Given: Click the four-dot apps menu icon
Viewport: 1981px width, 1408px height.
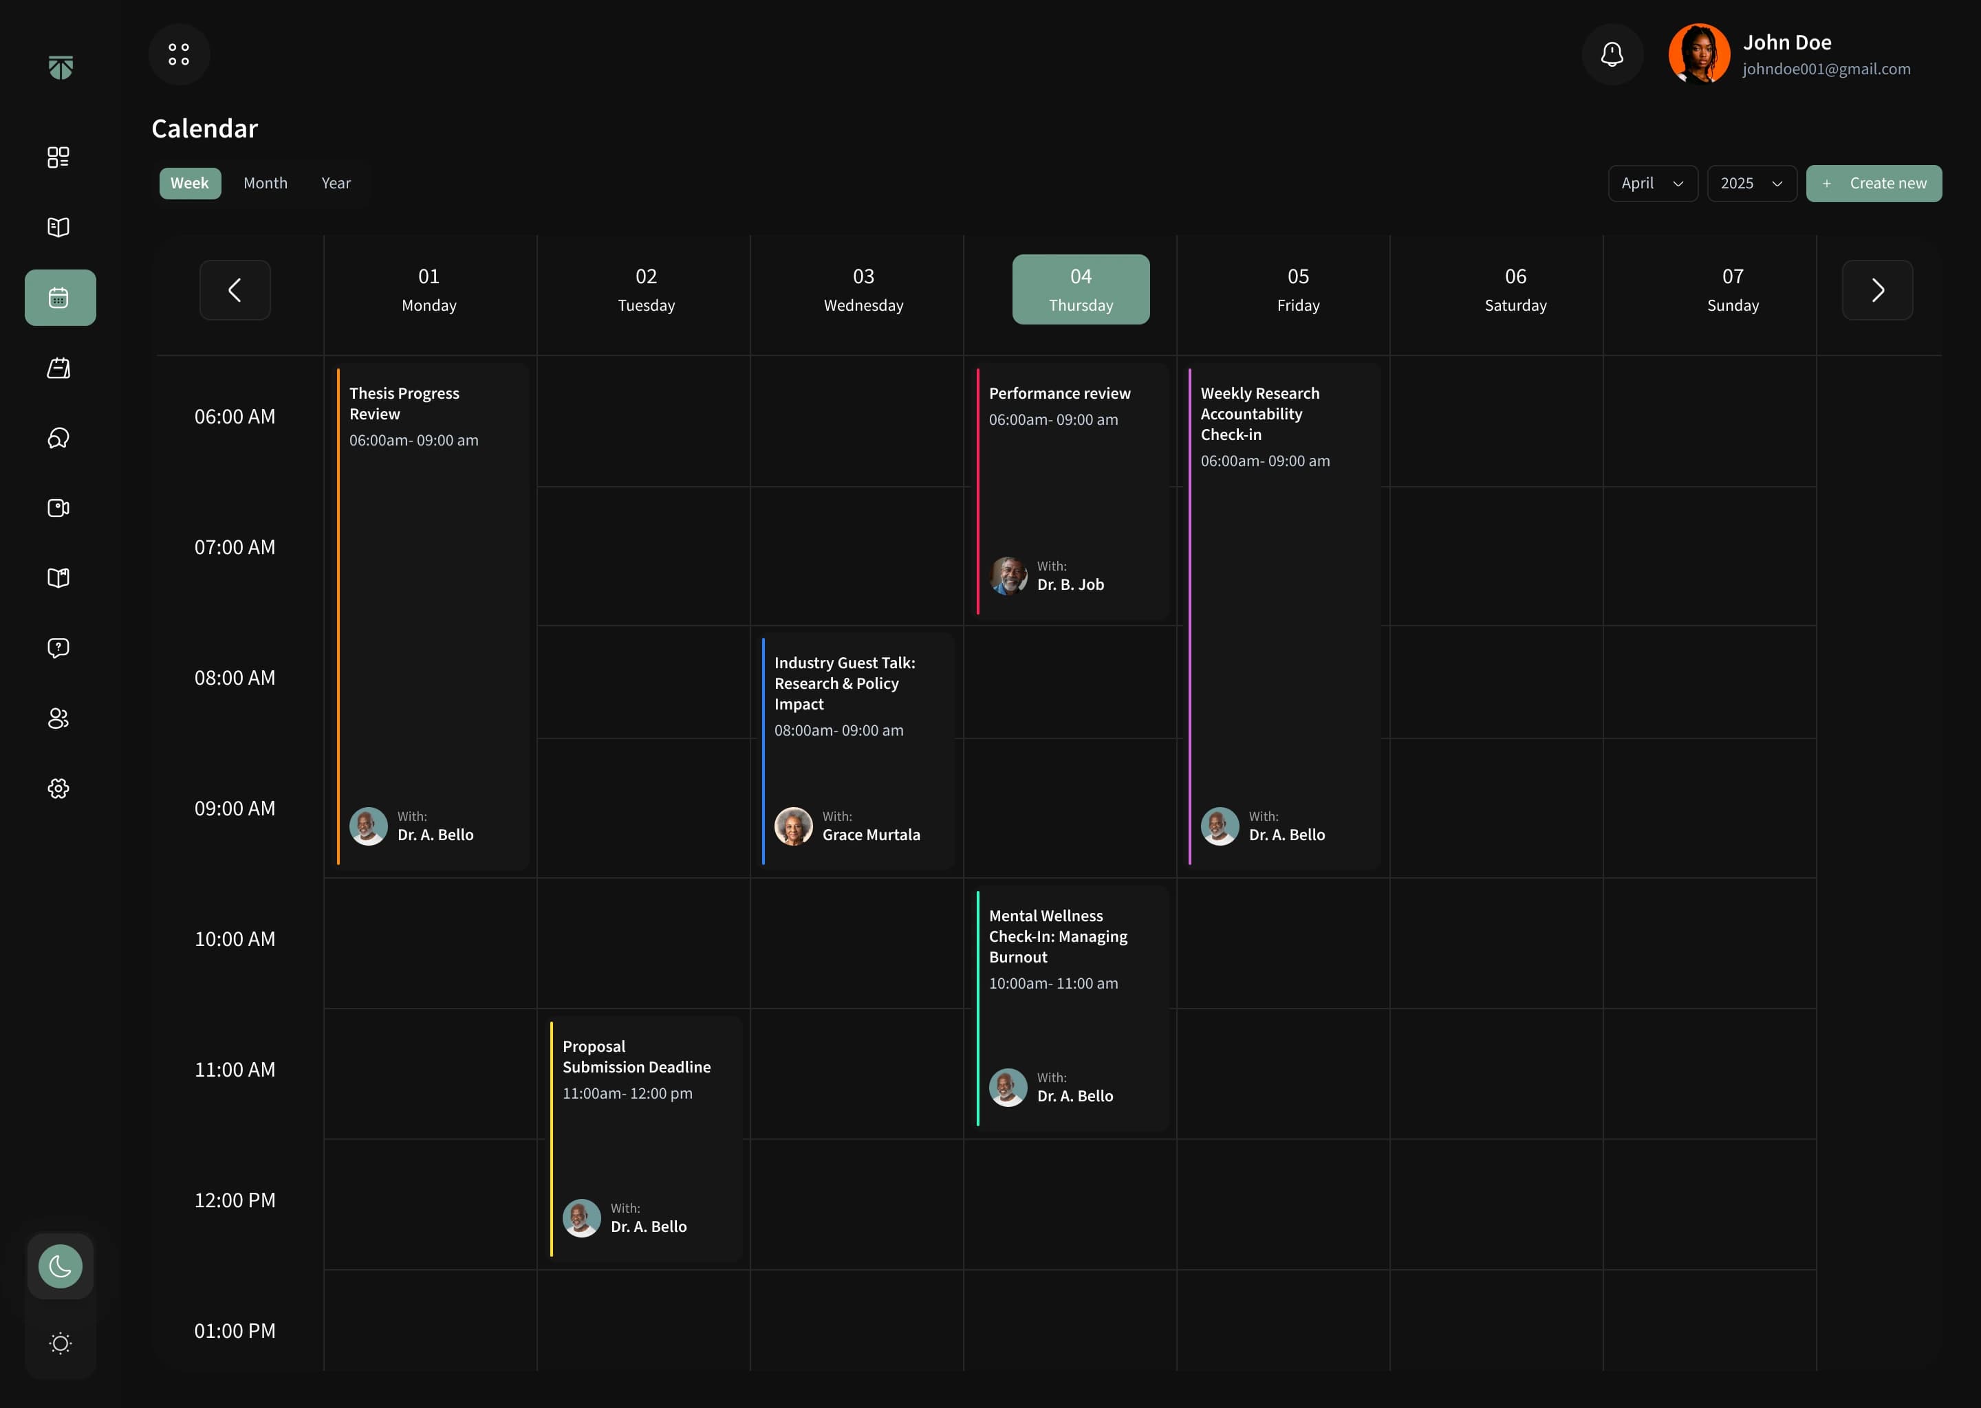Looking at the screenshot, I should point(179,54).
